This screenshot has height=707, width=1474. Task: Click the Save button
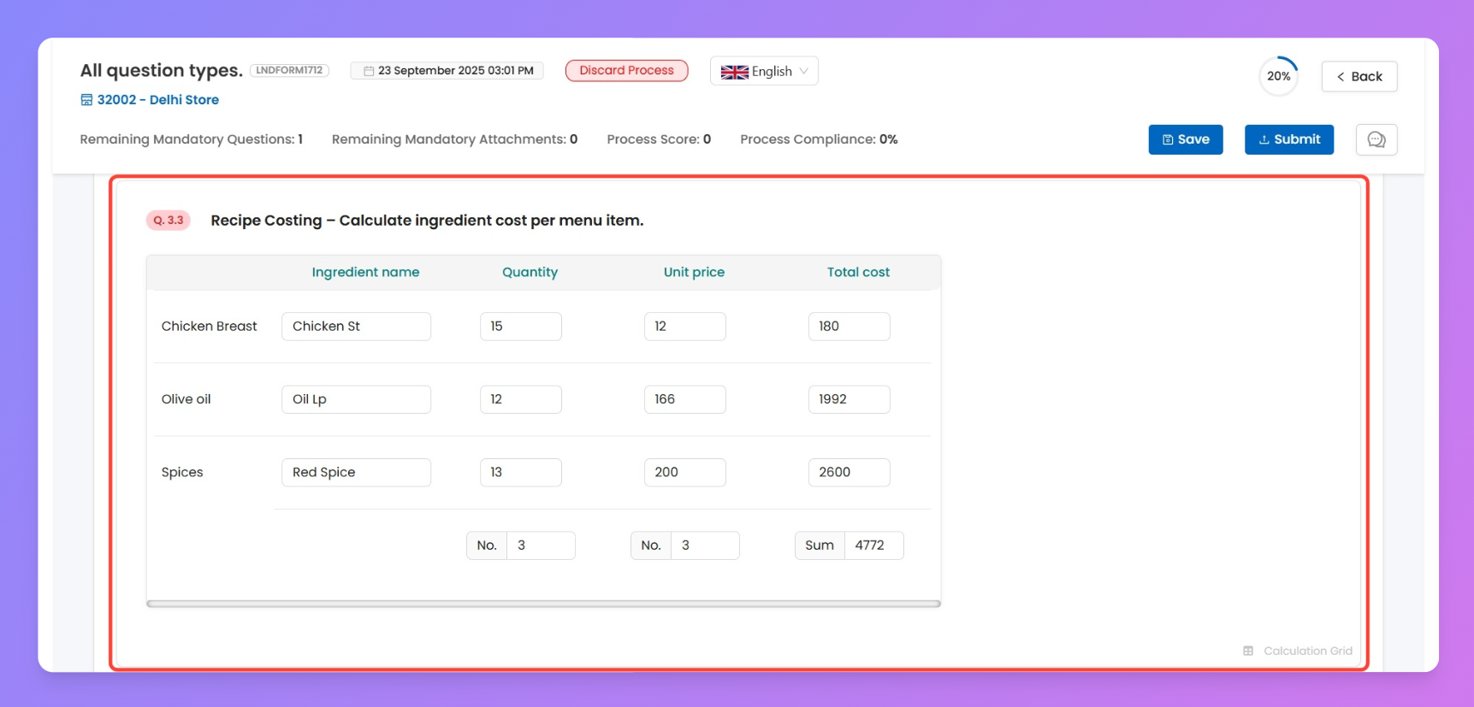click(1185, 139)
